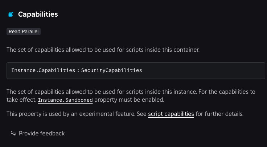Click the Capabilities heading

(x=38, y=14)
